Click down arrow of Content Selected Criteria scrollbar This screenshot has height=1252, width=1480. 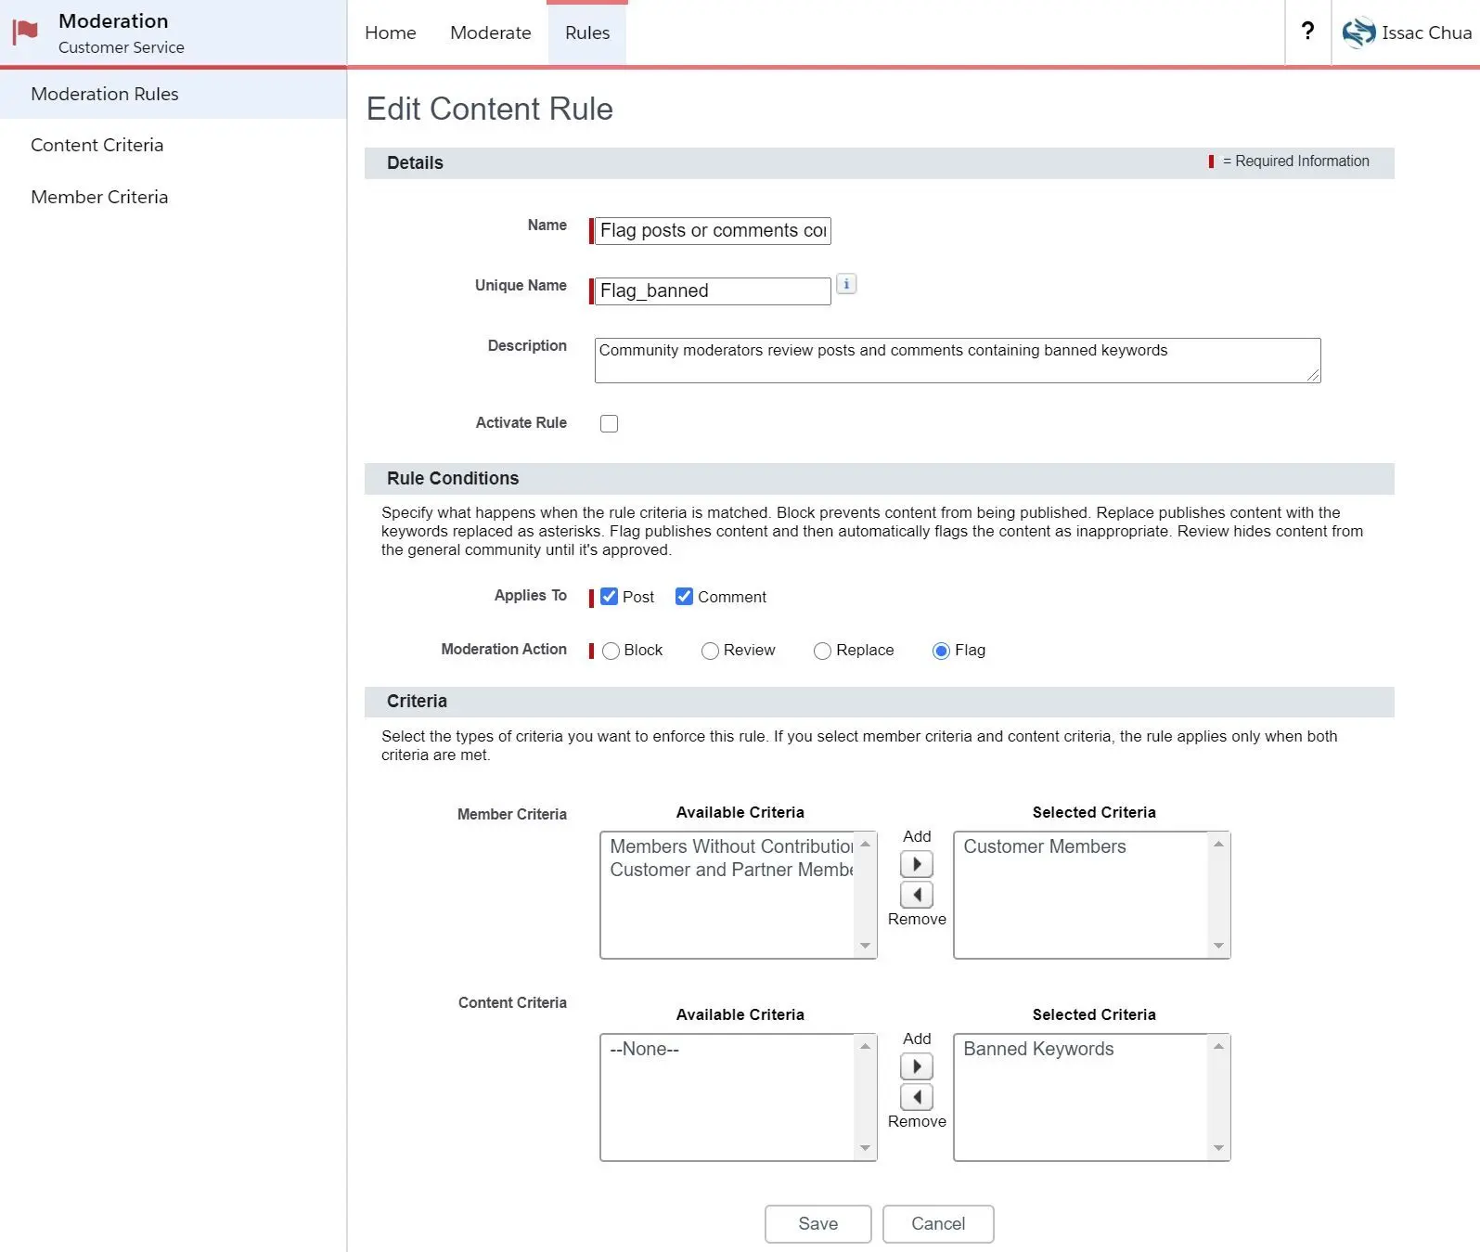click(1218, 1148)
